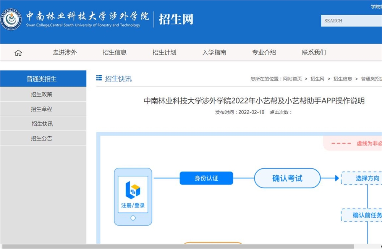Screen dimensions: 382x249
Task: Click the 点击次数 label
Action: point(281,112)
